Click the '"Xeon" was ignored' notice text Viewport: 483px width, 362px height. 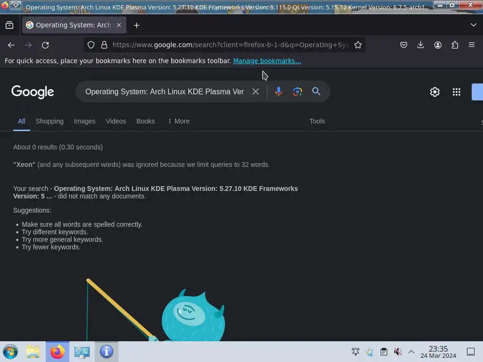pos(142,165)
